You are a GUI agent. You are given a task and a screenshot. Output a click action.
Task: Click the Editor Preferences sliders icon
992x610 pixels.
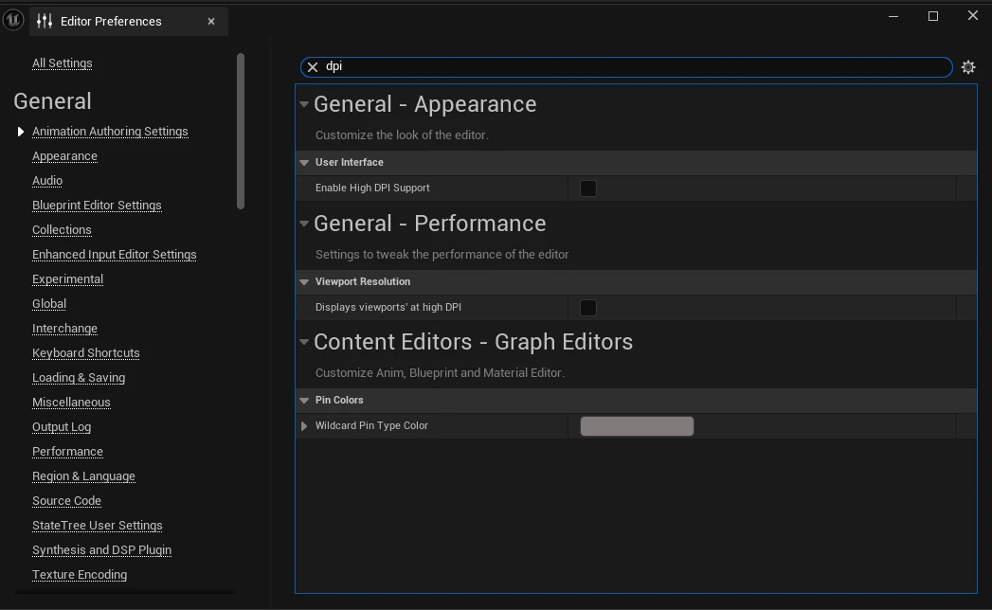tap(45, 21)
